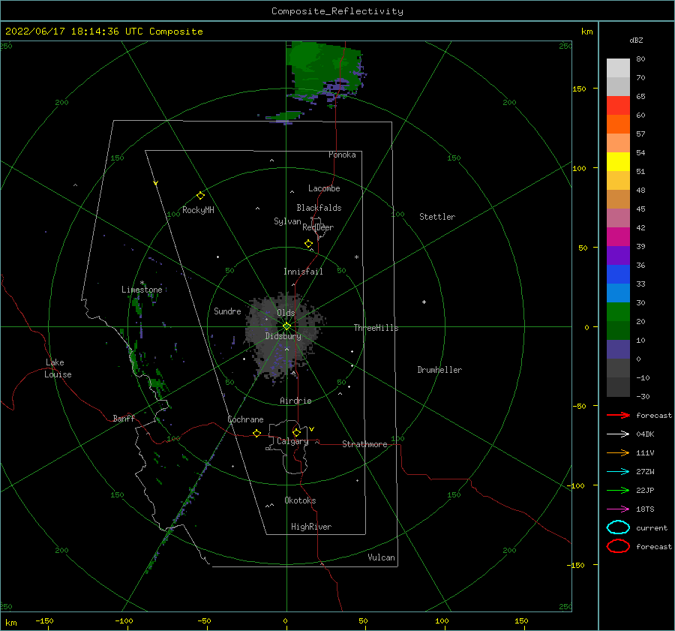Click the Stettler city label

click(x=437, y=217)
